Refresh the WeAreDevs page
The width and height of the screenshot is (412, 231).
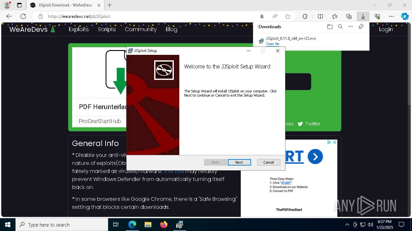pos(23,16)
